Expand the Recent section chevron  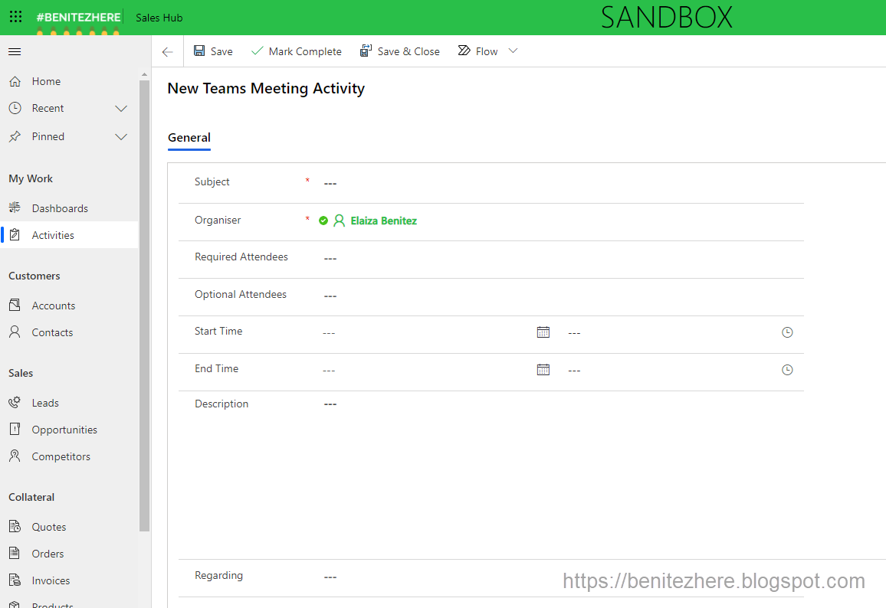[121, 108]
